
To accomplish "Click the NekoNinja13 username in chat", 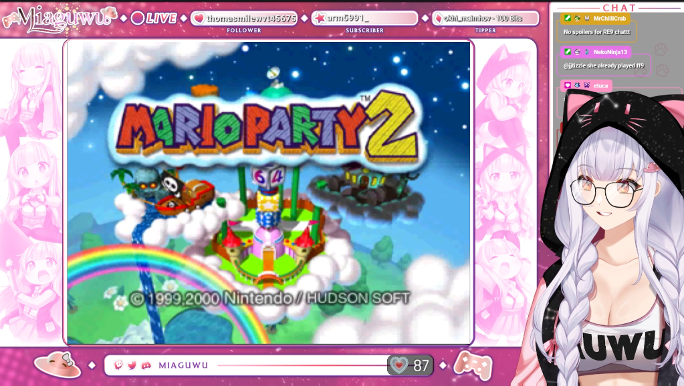I will (610, 52).
